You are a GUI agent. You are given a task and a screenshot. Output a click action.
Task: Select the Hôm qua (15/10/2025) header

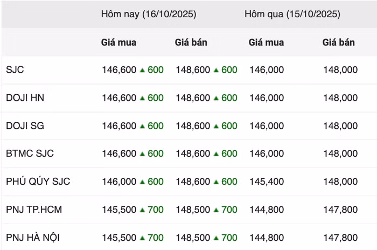(x=292, y=15)
